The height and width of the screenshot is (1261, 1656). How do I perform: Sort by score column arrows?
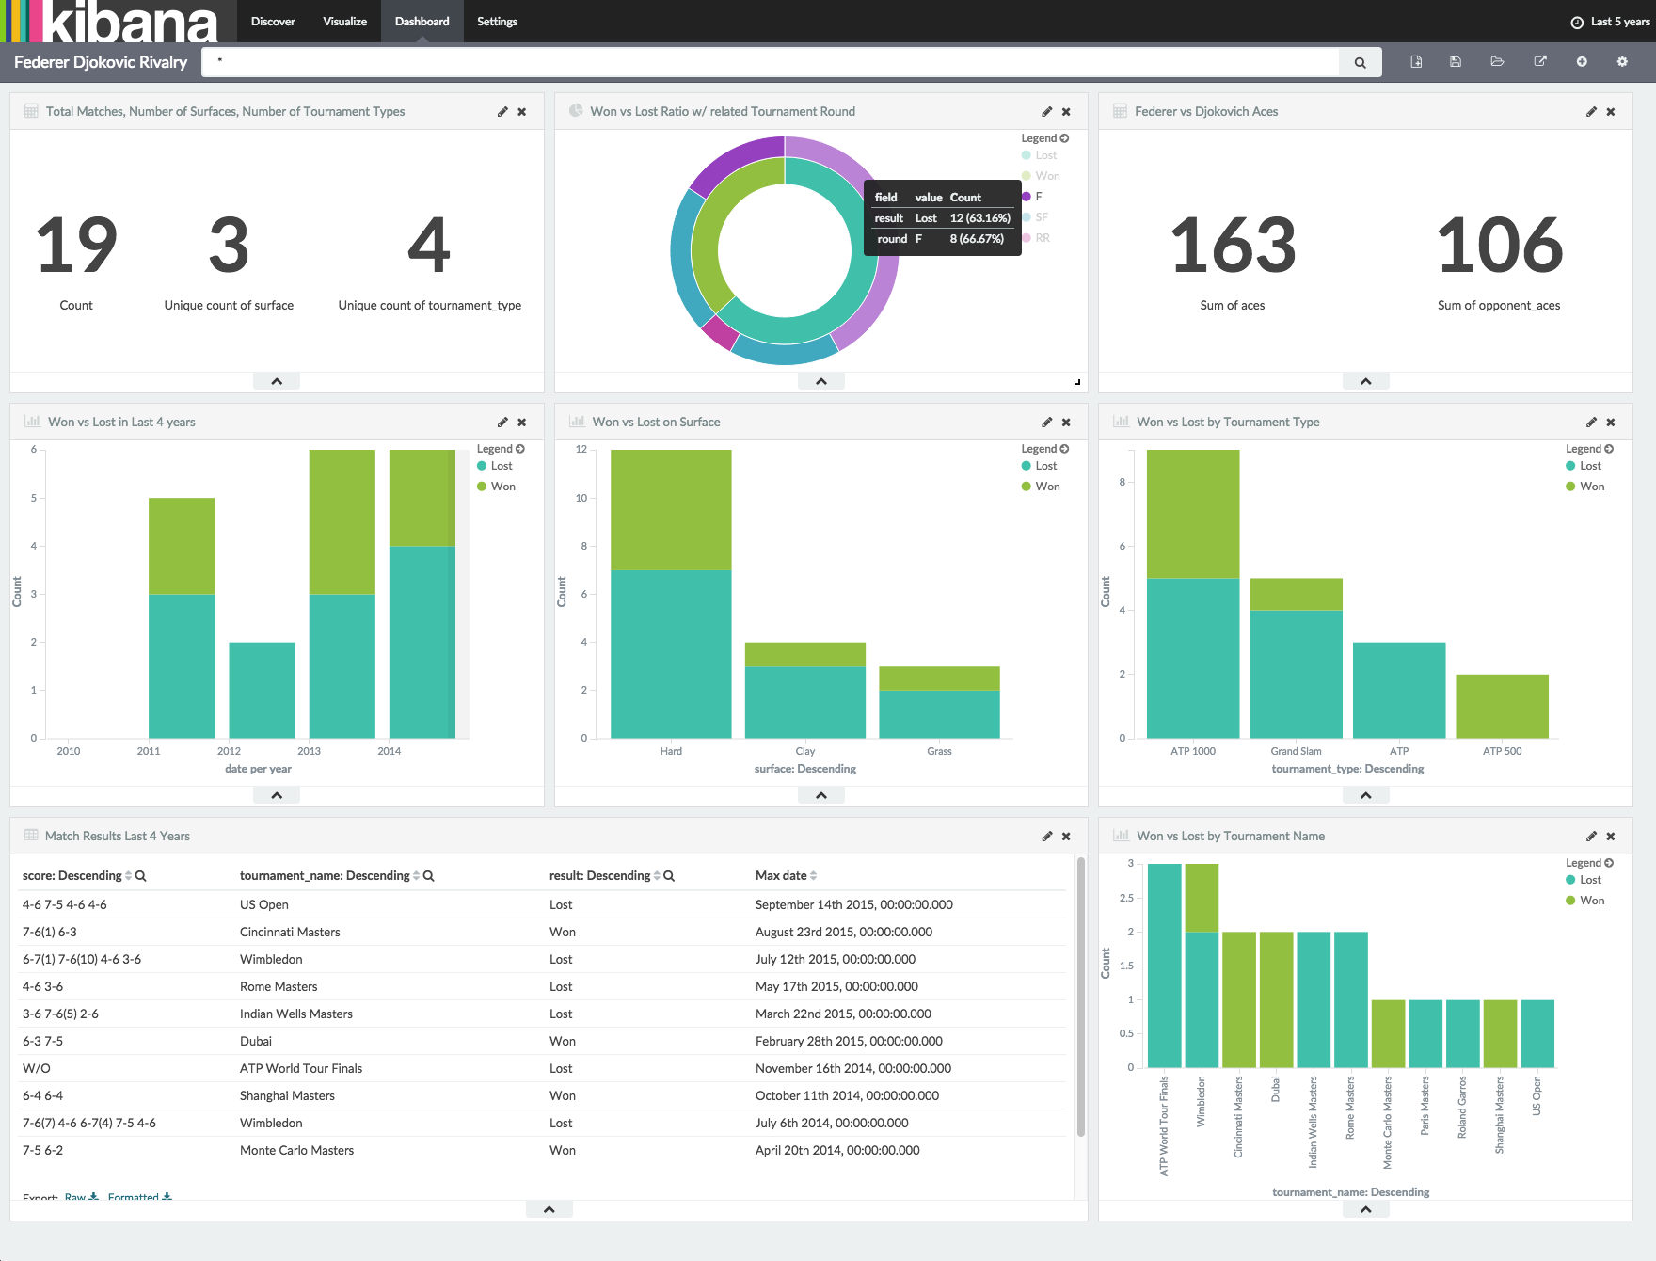(x=128, y=876)
